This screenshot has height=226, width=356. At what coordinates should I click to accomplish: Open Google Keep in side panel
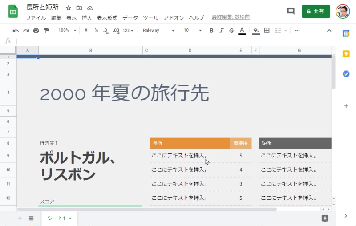click(346, 54)
